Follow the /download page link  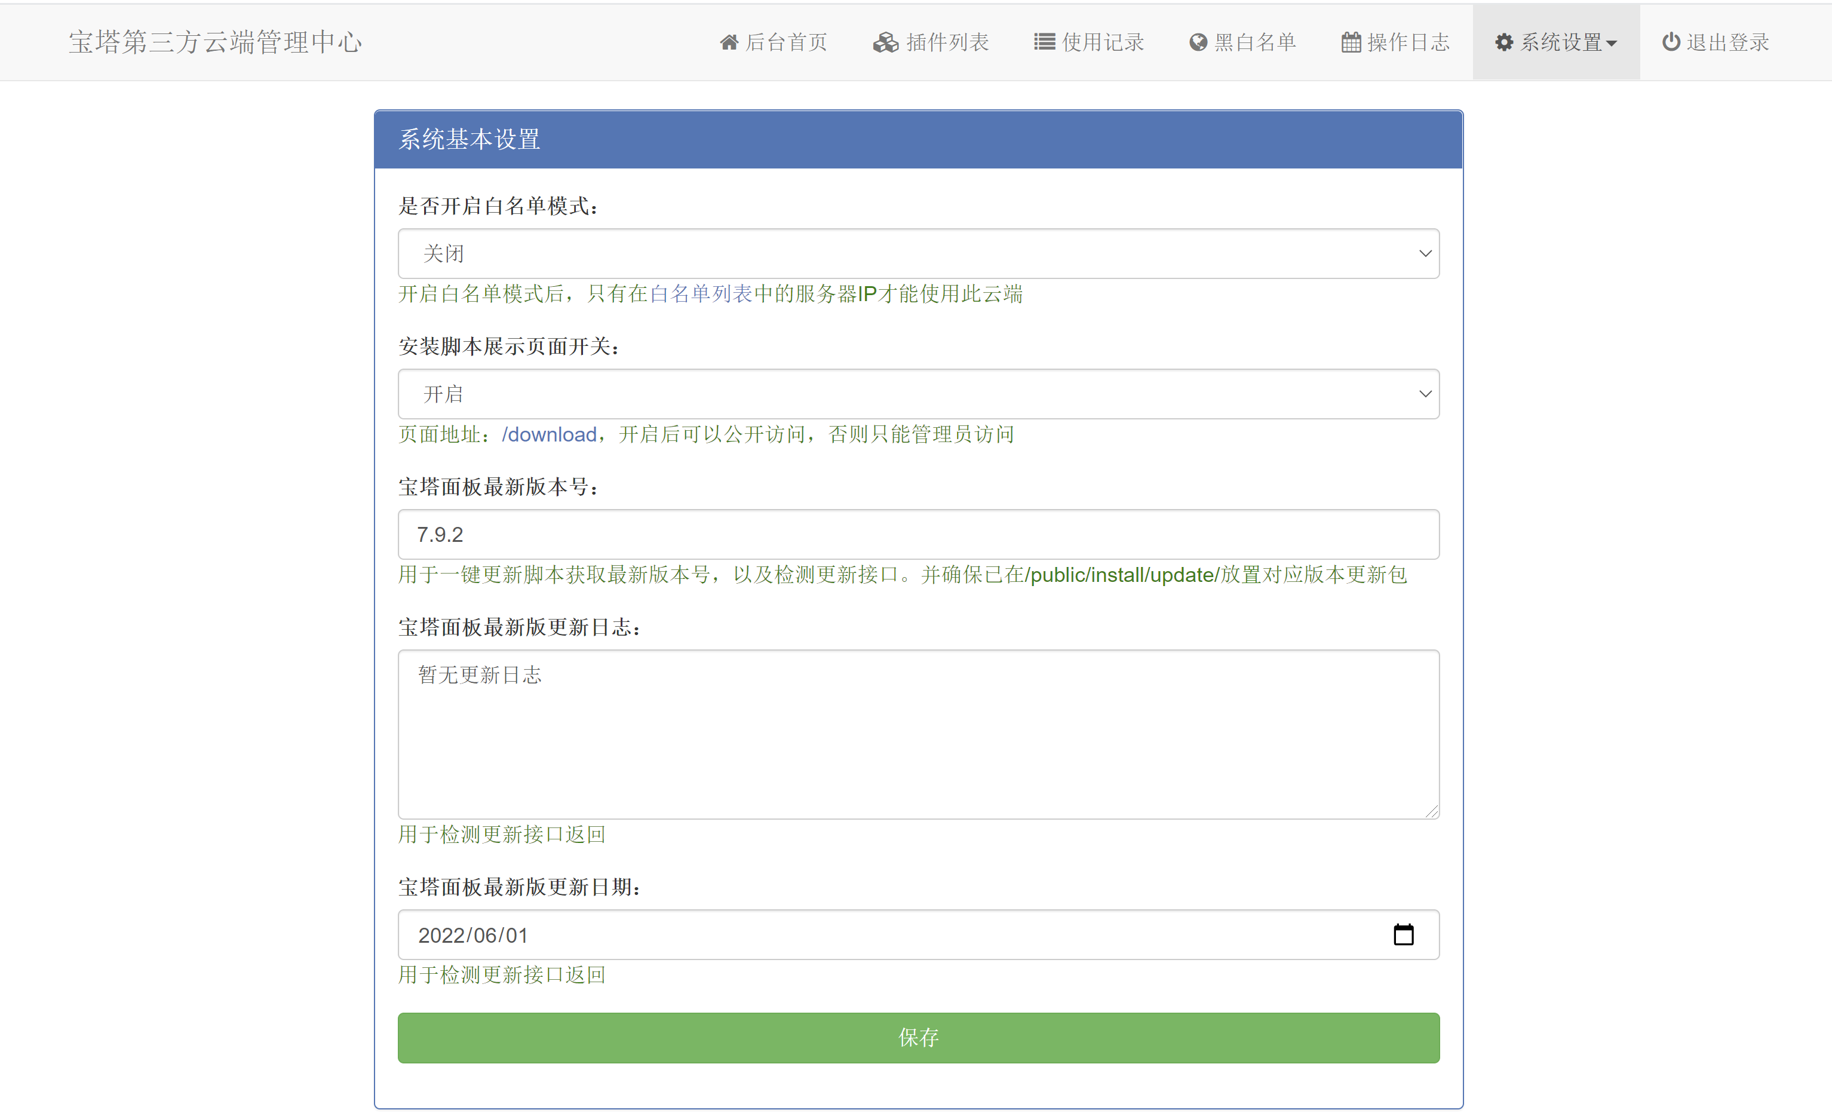(549, 434)
